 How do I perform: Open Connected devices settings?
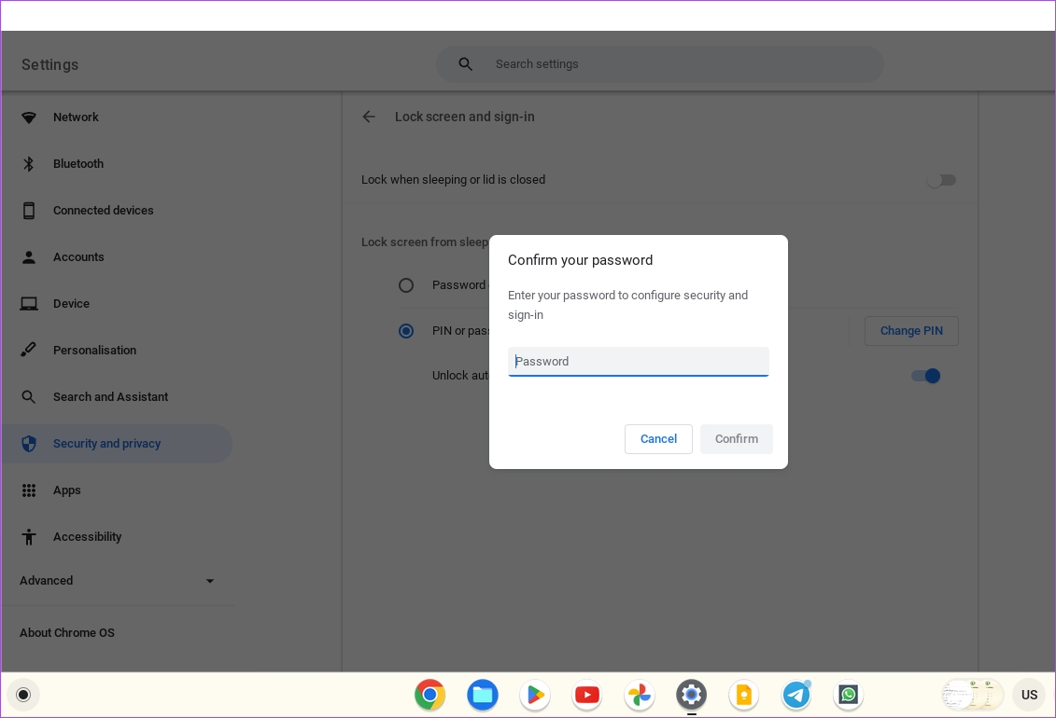click(103, 210)
